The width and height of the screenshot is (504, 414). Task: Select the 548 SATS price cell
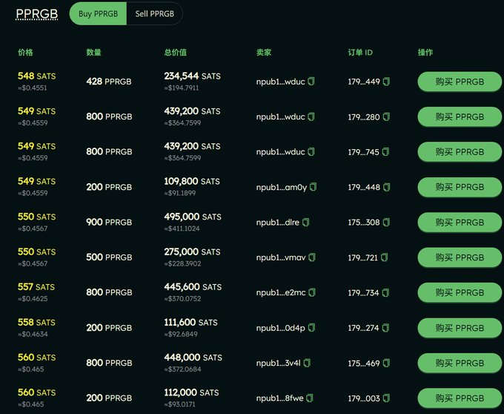[x=36, y=76]
